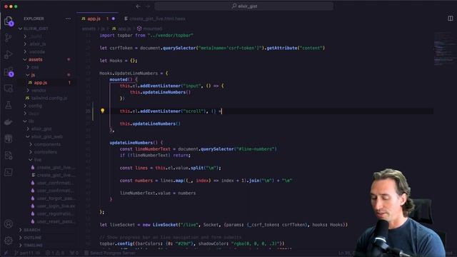The height and width of the screenshot is (257, 457).
Task: Expand the deps folder
Action: 31,114
